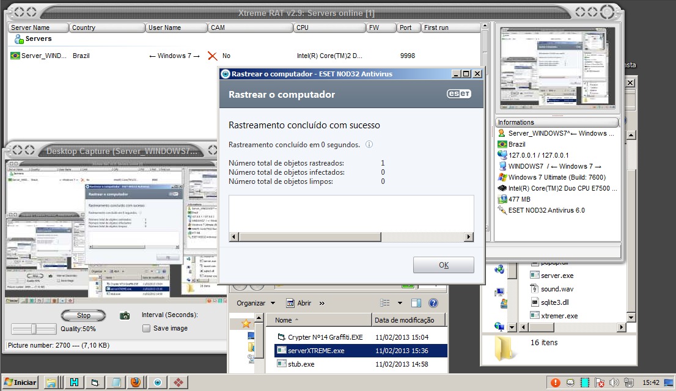The width and height of the screenshot is (676, 391).
Task: Click the User Name column header
Action: click(x=176, y=27)
